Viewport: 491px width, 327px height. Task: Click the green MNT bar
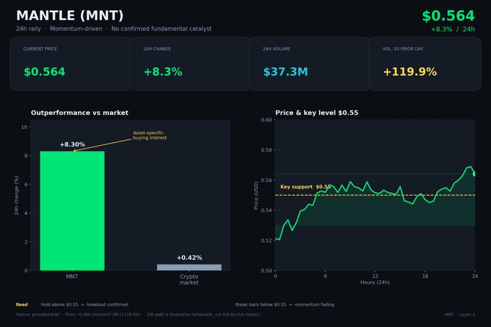tap(72, 211)
